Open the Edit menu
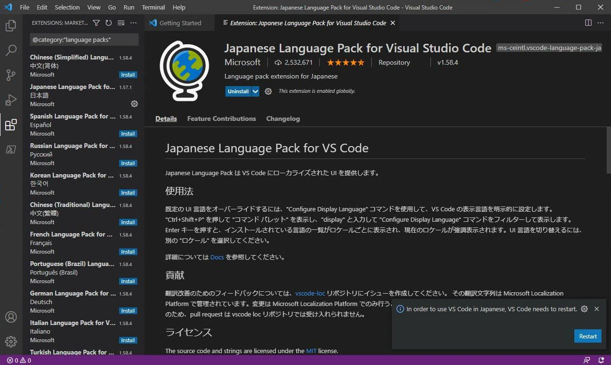The width and height of the screenshot is (611, 365). 42,7
